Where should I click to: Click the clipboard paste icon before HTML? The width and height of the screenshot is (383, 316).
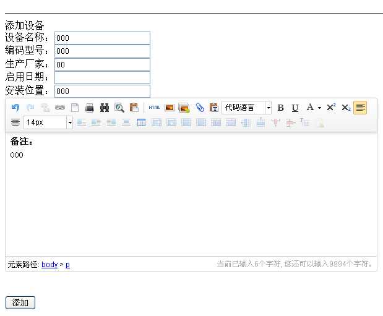(134, 108)
